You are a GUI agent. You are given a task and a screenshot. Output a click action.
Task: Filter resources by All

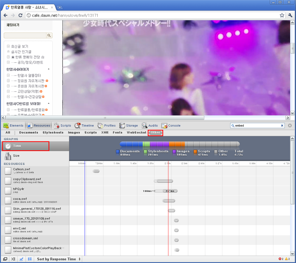coord(8,132)
